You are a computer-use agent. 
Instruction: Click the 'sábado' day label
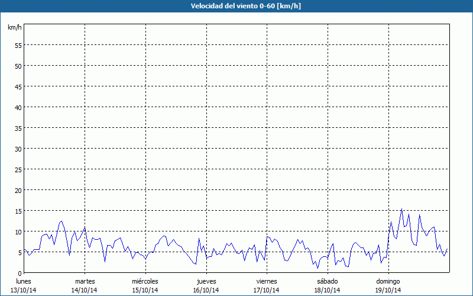[x=327, y=281]
